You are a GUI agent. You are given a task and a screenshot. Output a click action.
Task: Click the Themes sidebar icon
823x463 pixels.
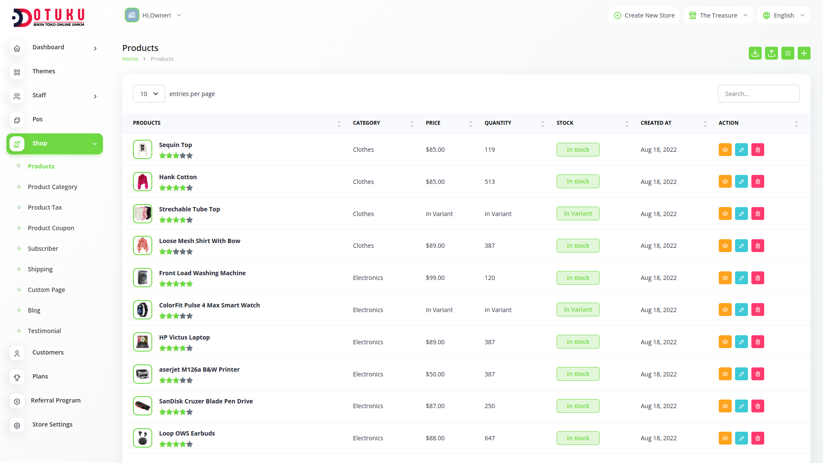[x=17, y=72]
